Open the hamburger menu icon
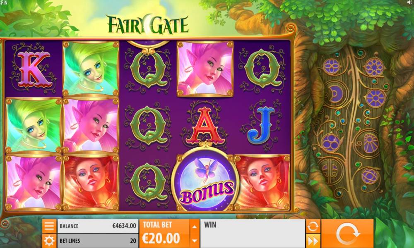Image resolution: width=414 pixels, height=248 pixels. 49,226
